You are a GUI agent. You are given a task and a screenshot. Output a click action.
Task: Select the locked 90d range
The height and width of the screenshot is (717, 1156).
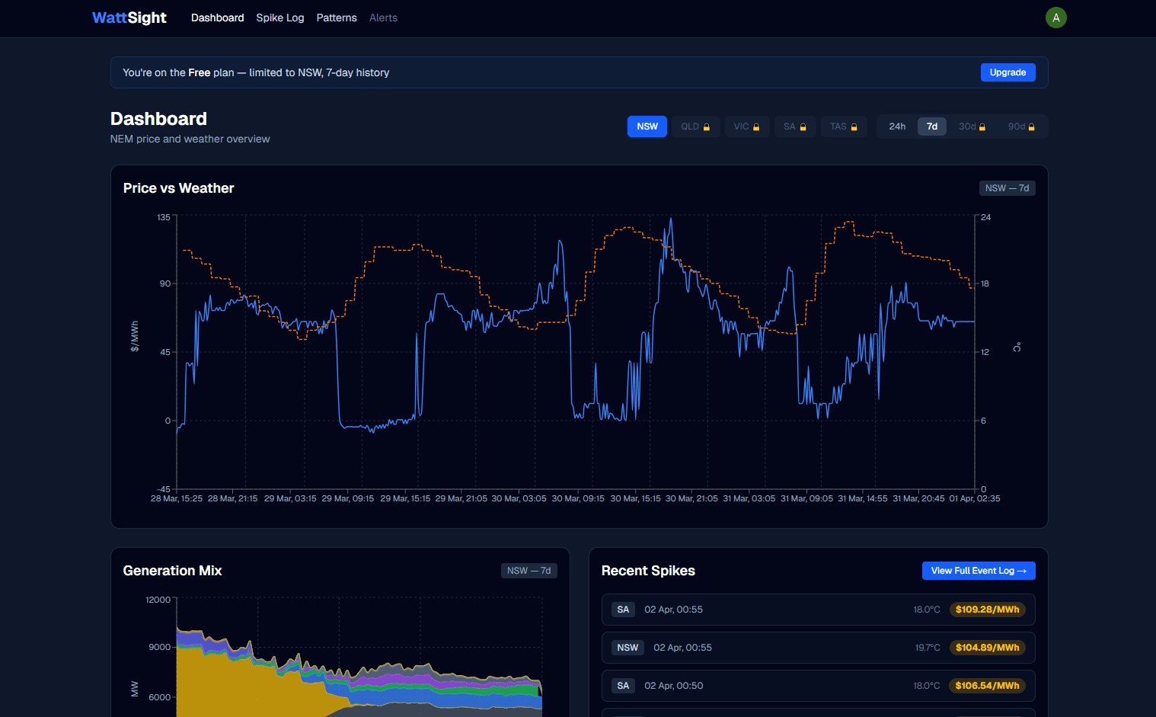1021,126
